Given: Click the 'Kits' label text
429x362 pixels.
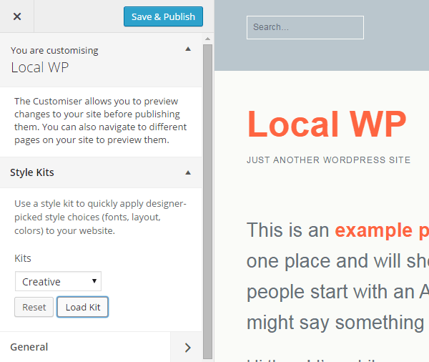Looking at the screenshot, I should coord(23,258).
